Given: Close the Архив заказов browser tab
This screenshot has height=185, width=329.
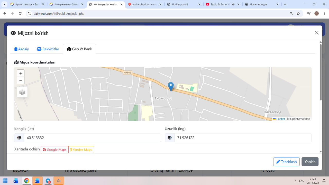Looking at the screenshot, I should [43, 4].
